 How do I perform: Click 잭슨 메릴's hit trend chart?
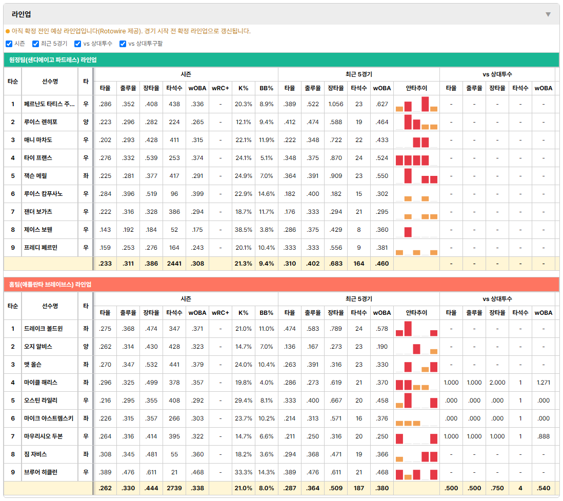pos(416,176)
